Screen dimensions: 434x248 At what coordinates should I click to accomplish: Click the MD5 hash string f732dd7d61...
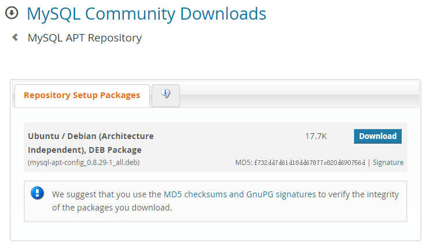click(310, 163)
